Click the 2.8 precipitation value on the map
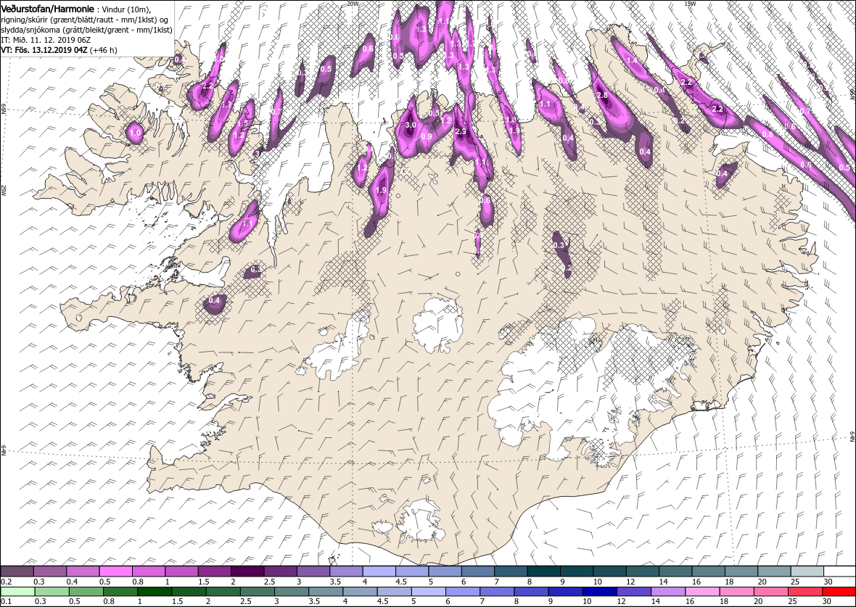Image resolution: width=856 pixels, height=607 pixels. 603,95
